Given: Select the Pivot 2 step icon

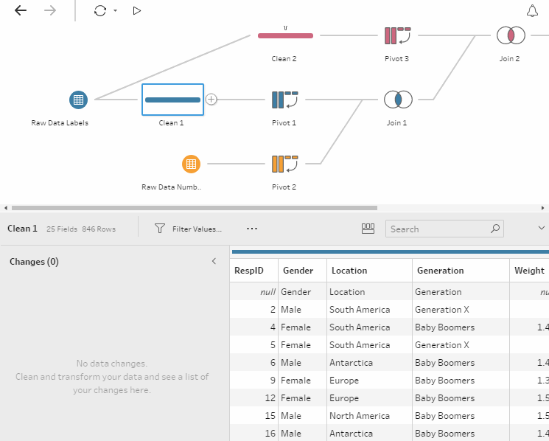Looking at the screenshot, I should point(284,164).
